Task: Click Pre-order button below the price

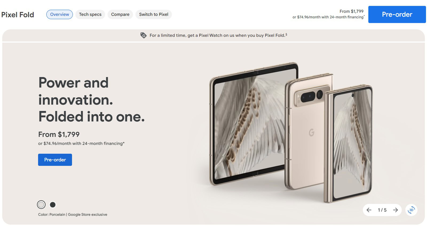Action: 55,160
